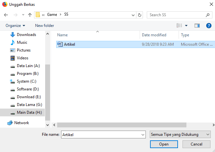Click the Open button
The width and height of the screenshot is (215, 152).
pos(164,144)
